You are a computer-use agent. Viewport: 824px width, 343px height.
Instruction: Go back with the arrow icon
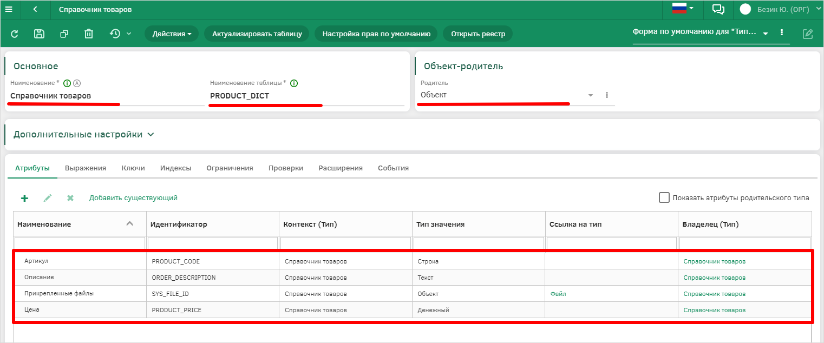coord(35,9)
